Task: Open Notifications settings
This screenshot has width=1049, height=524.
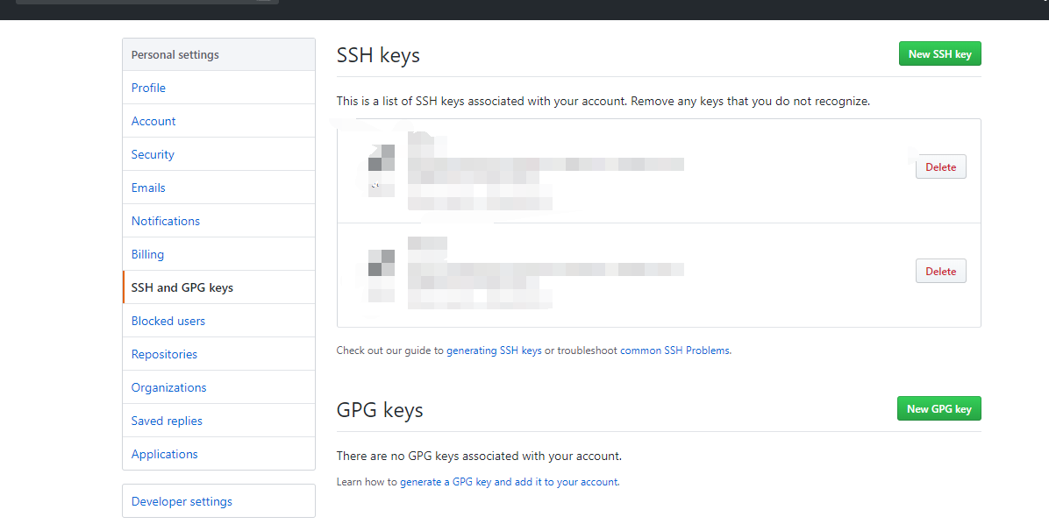Action: tap(218, 221)
